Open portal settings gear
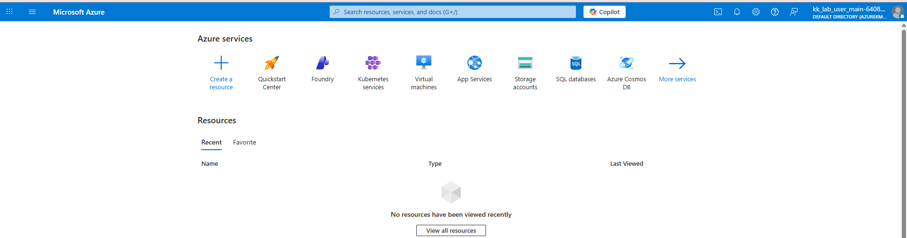This screenshot has width=907, height=238. (756, 12)
